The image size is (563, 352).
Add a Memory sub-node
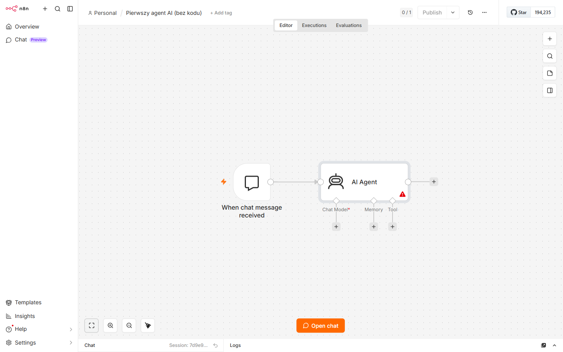(x=374, y=227)
